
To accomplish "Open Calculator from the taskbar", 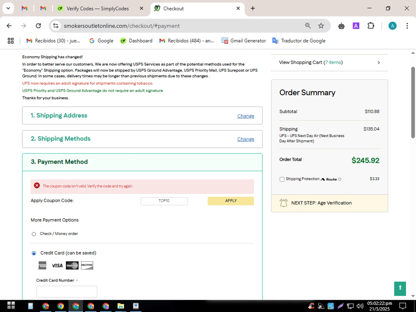I will (31, 306).
